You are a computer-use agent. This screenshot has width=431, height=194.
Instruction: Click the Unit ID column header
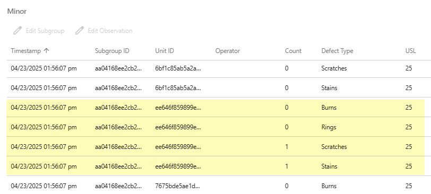click(165, 51)
